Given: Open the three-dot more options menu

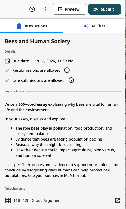Looking at the screenshot, I should [x=45, y=9].
